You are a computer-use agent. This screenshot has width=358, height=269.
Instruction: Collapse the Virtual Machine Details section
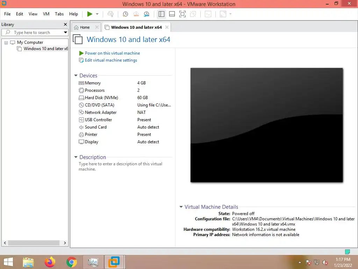pyautogui.click(x=181, y=207)
